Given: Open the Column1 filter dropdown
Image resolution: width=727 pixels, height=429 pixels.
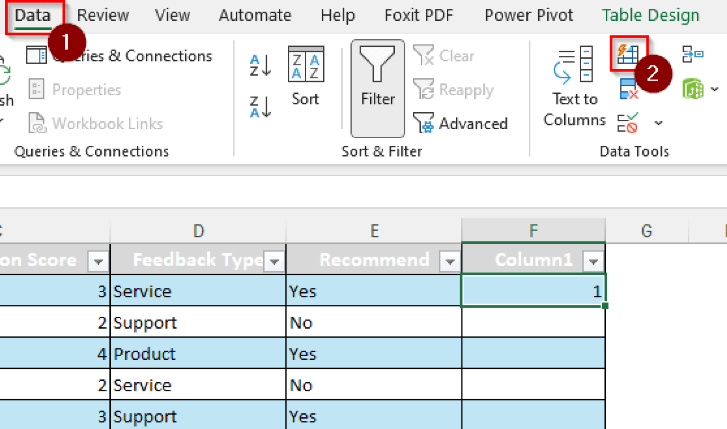Looking at the screenshot, I should pyautogui.click(x=594, y=260).
